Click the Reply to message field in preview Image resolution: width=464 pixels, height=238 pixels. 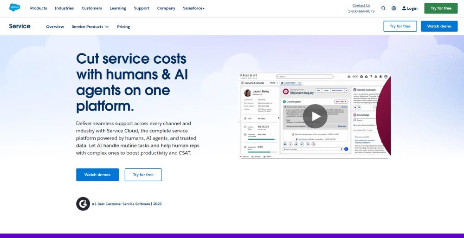[313, 149]
